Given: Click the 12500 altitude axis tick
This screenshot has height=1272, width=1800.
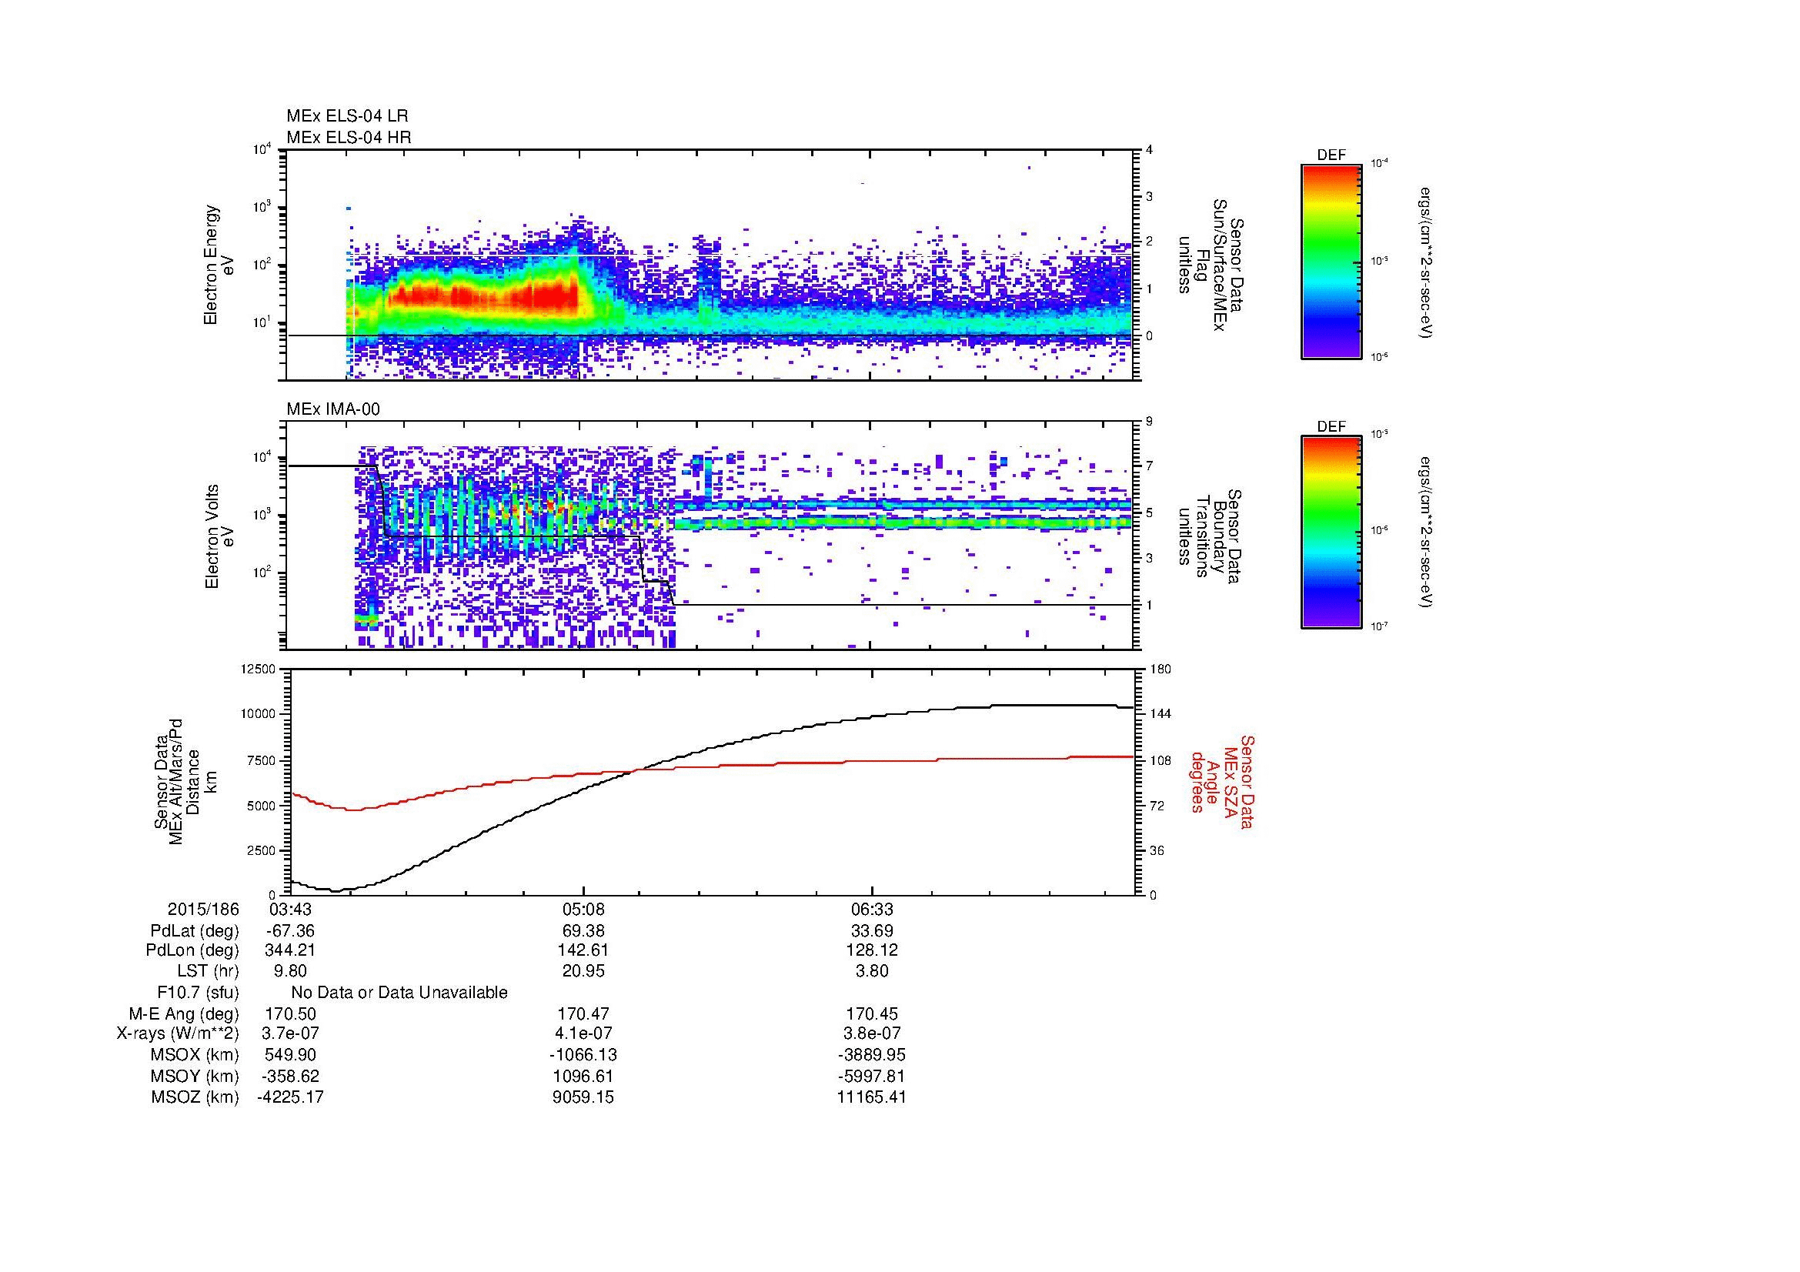Looking at the screenshot, I should (259, 669).
